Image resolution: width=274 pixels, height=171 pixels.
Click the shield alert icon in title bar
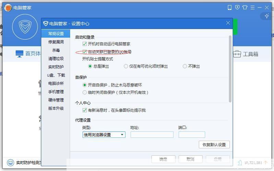237,7
